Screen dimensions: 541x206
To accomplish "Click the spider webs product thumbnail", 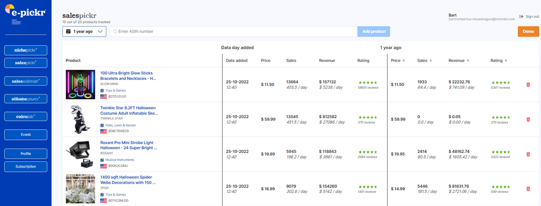I will (80, 189).
